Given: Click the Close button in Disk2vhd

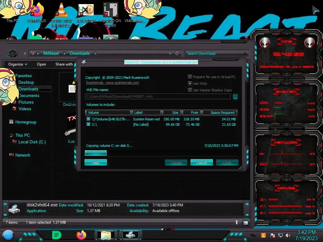Looking at the screenshot, I should point(227,162).
